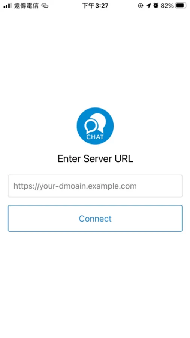
Task: Click the CHAT text inside the logo
Action: (95, 137)
